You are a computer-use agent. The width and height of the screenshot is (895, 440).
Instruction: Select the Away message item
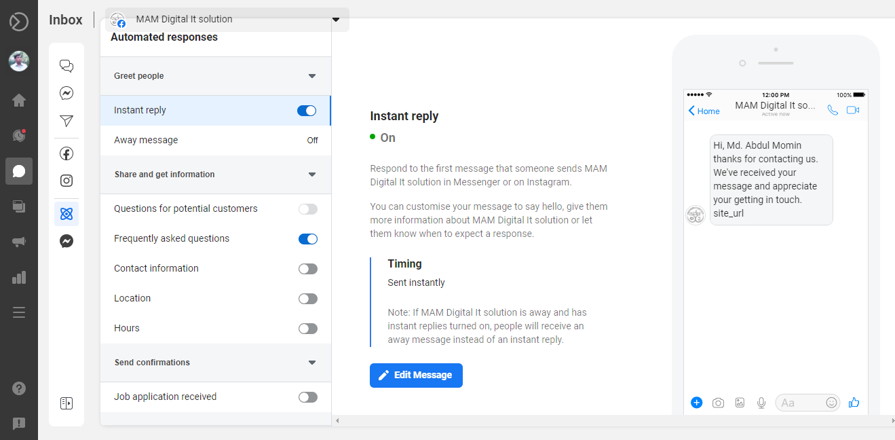click(146, 140)
